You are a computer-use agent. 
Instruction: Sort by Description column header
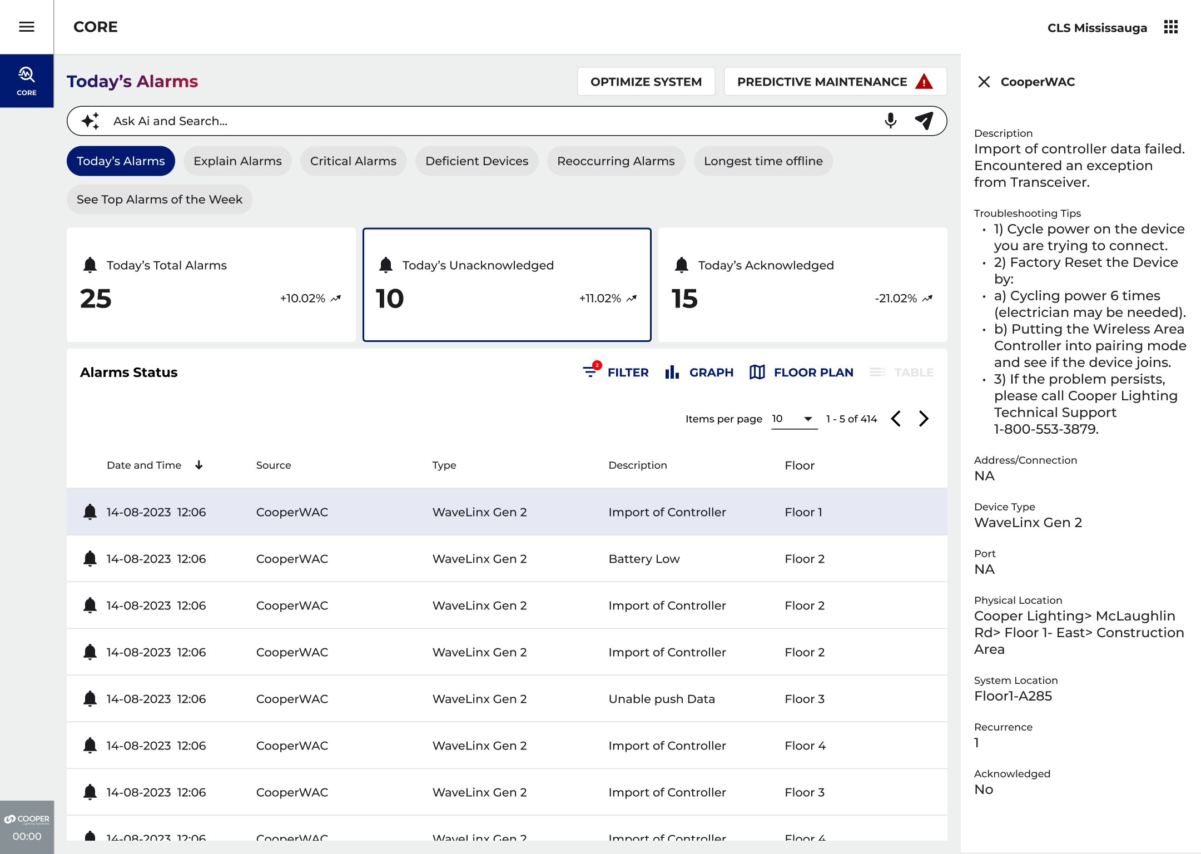[638, 465]
